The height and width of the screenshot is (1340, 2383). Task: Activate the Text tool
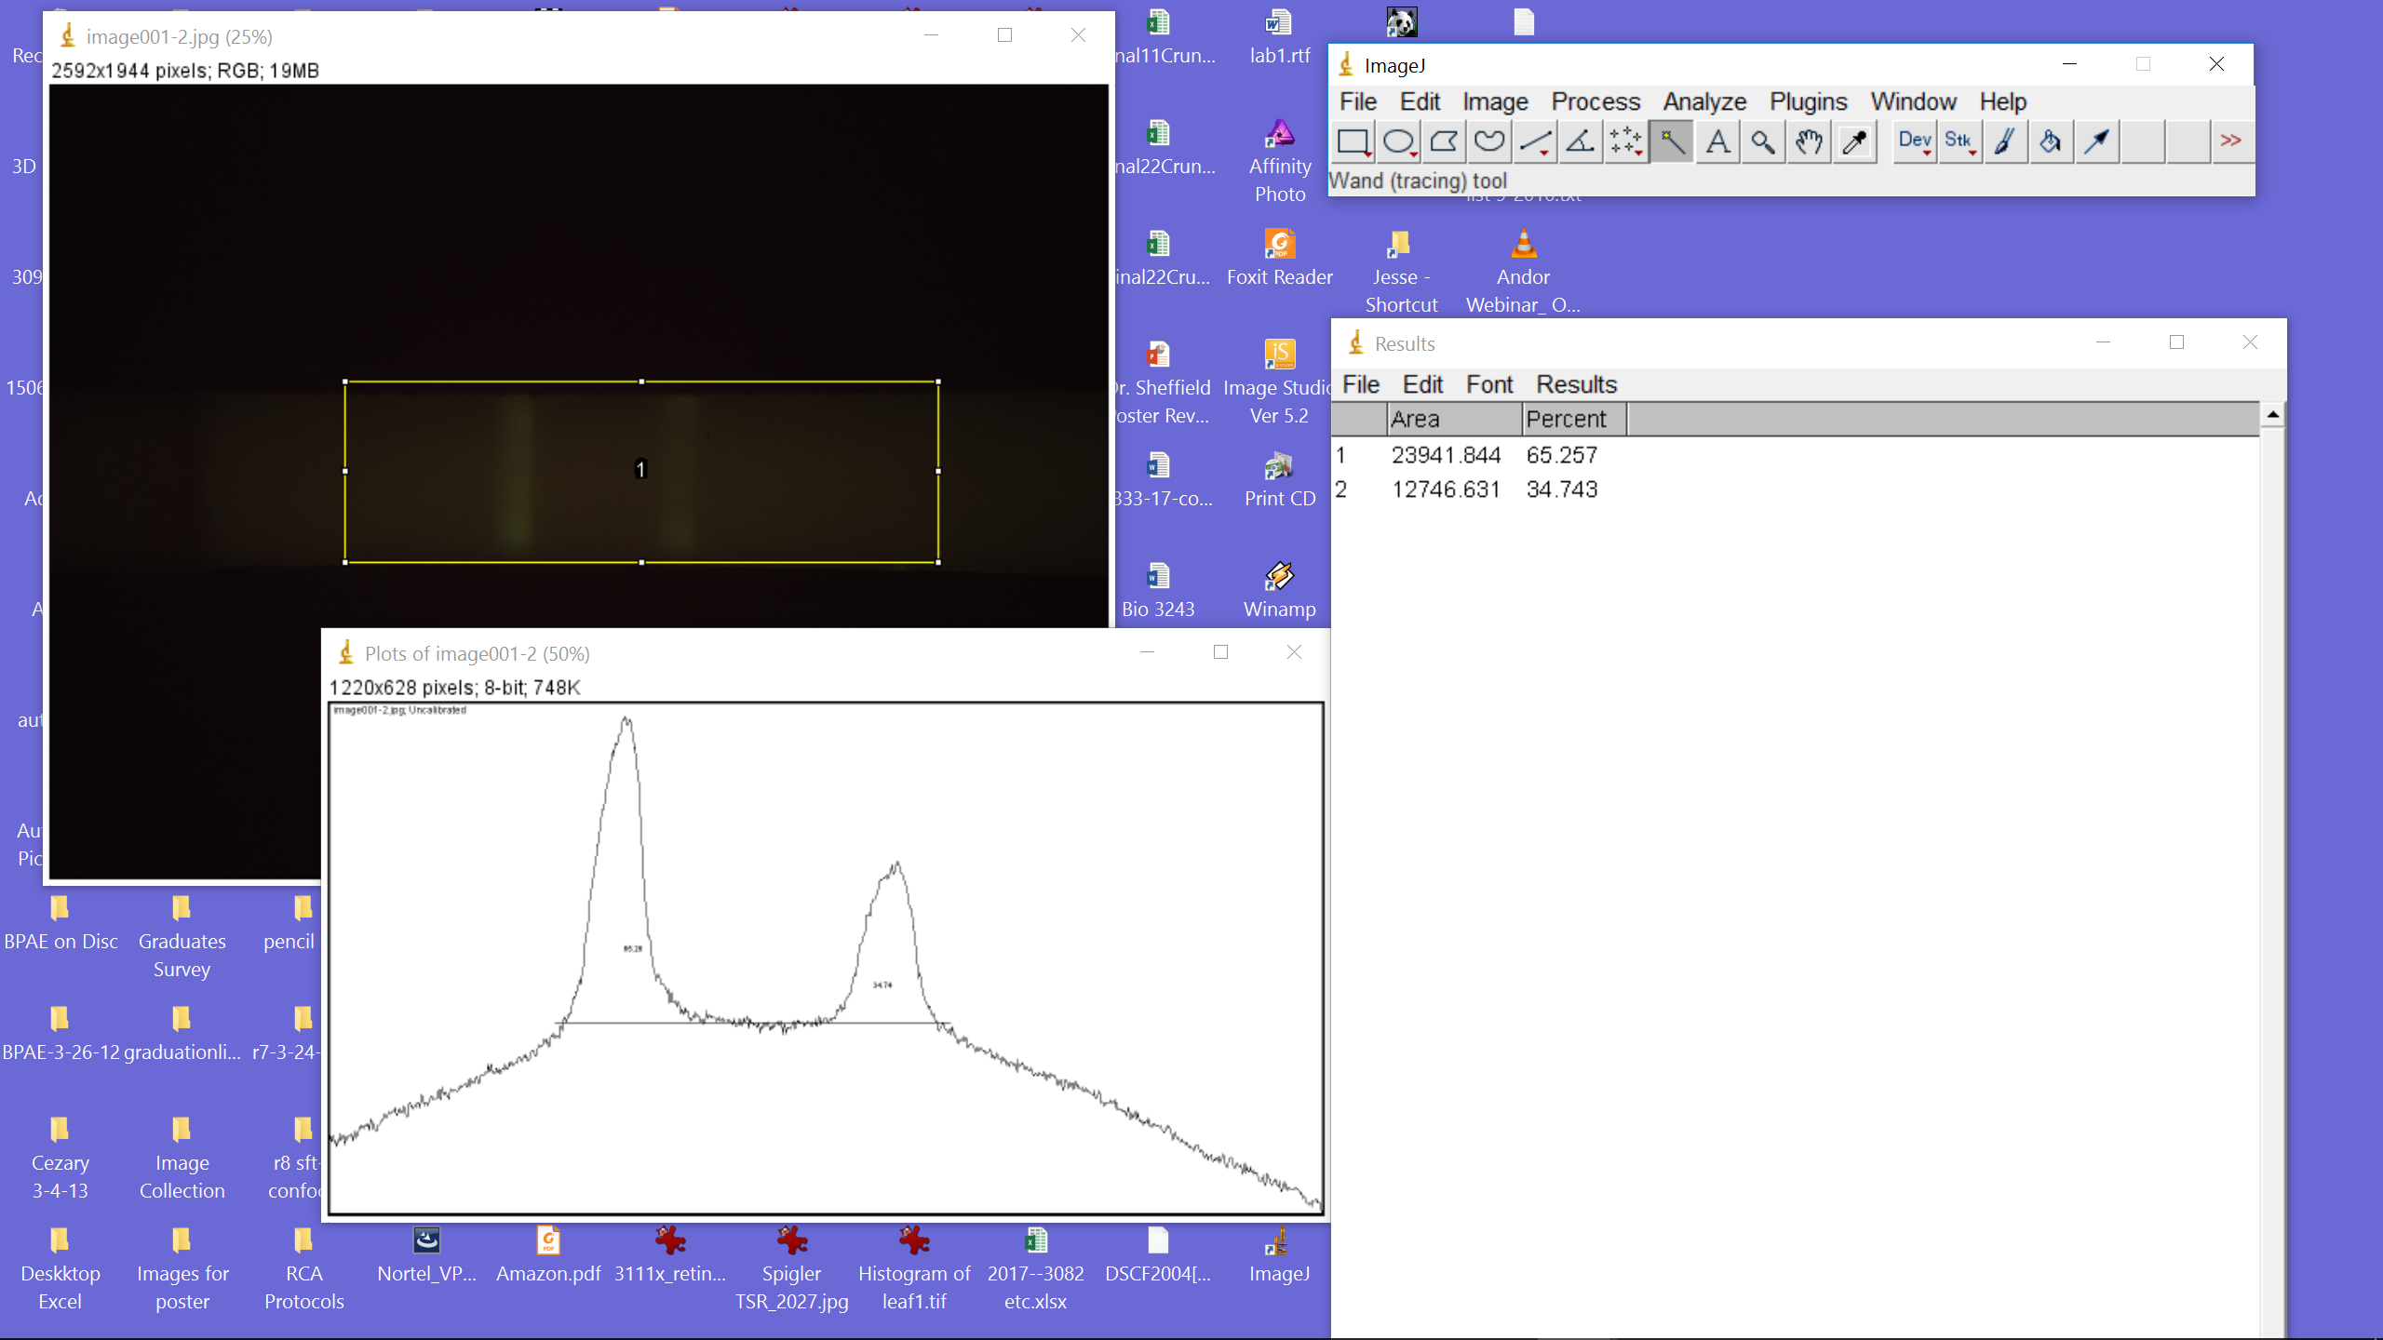pyautogui.click(x=1717, y=141)
